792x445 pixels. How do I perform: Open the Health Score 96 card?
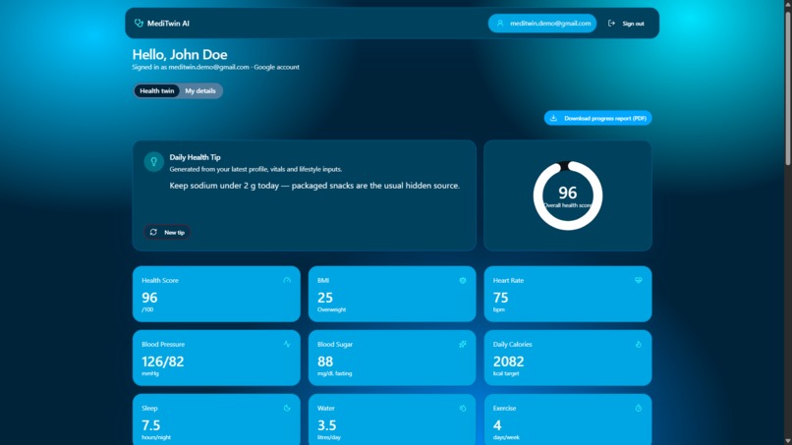coord(216,294)
